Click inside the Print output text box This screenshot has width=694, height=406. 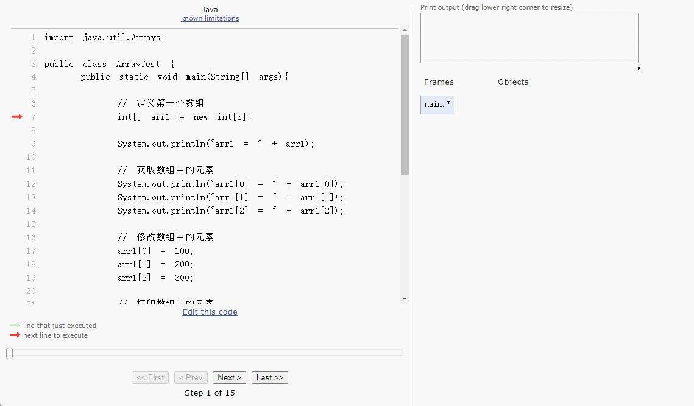coord(529,38)
